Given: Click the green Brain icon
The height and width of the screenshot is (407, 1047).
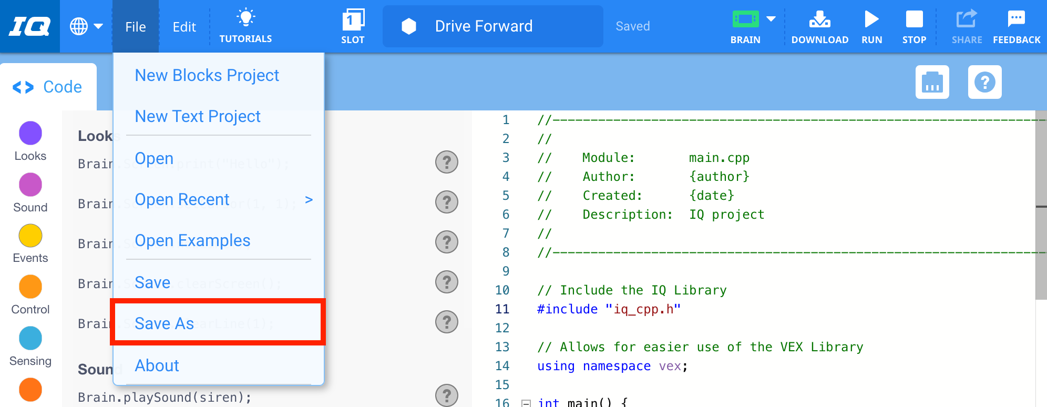Looking at the screenshot, I should click(745, 19).
